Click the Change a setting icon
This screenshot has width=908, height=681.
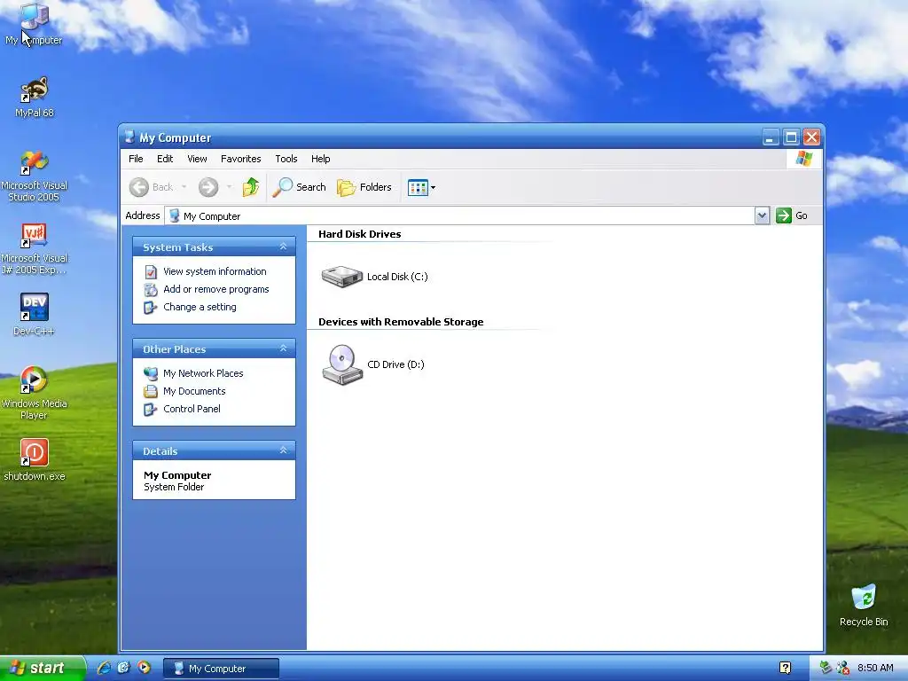[x=151, y=308]
